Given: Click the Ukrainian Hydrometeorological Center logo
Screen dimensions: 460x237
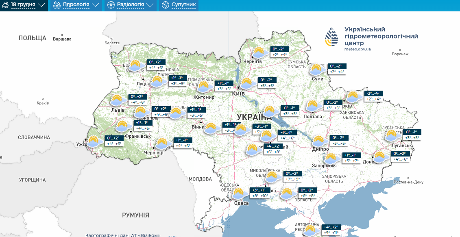Looking at the screenshot, I should point(331,37).
